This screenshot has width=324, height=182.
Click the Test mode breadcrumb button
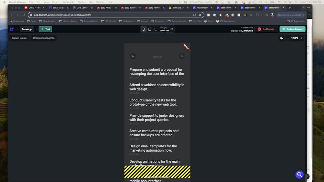point(45,29)
